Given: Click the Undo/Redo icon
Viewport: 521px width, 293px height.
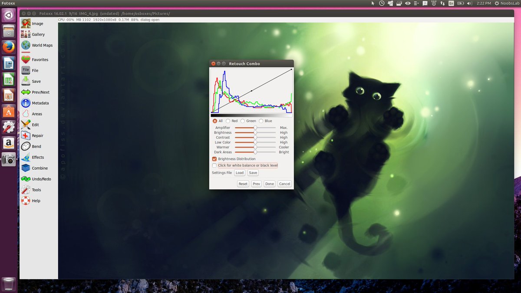Looking at the screenshot, I should (x=26, y=179).
